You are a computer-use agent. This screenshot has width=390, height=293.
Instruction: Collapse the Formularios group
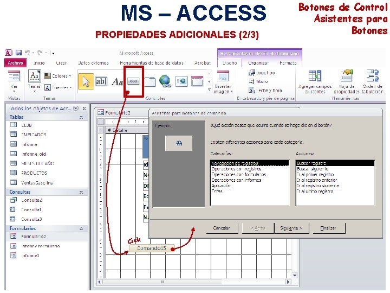point(81,228)
